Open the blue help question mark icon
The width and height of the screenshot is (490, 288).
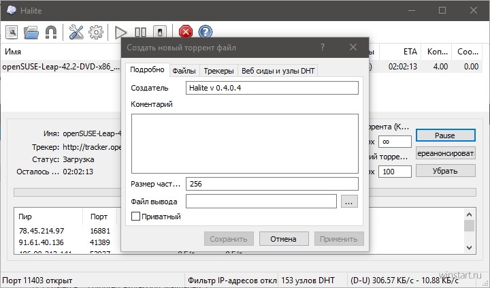coord(206,31)
